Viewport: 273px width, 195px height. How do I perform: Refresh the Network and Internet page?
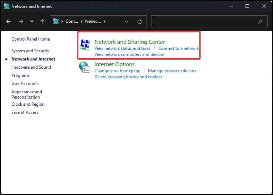tap(140, 22)
